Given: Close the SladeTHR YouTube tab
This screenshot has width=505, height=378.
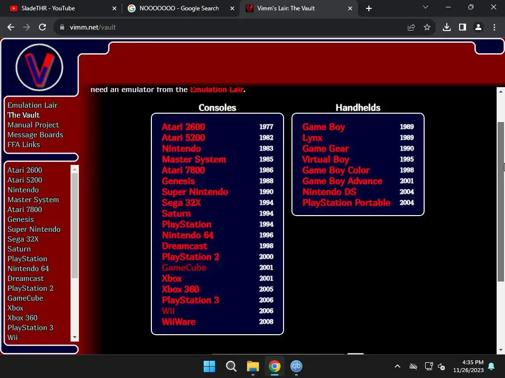Looking at the screenshot, I should (114, 8).
